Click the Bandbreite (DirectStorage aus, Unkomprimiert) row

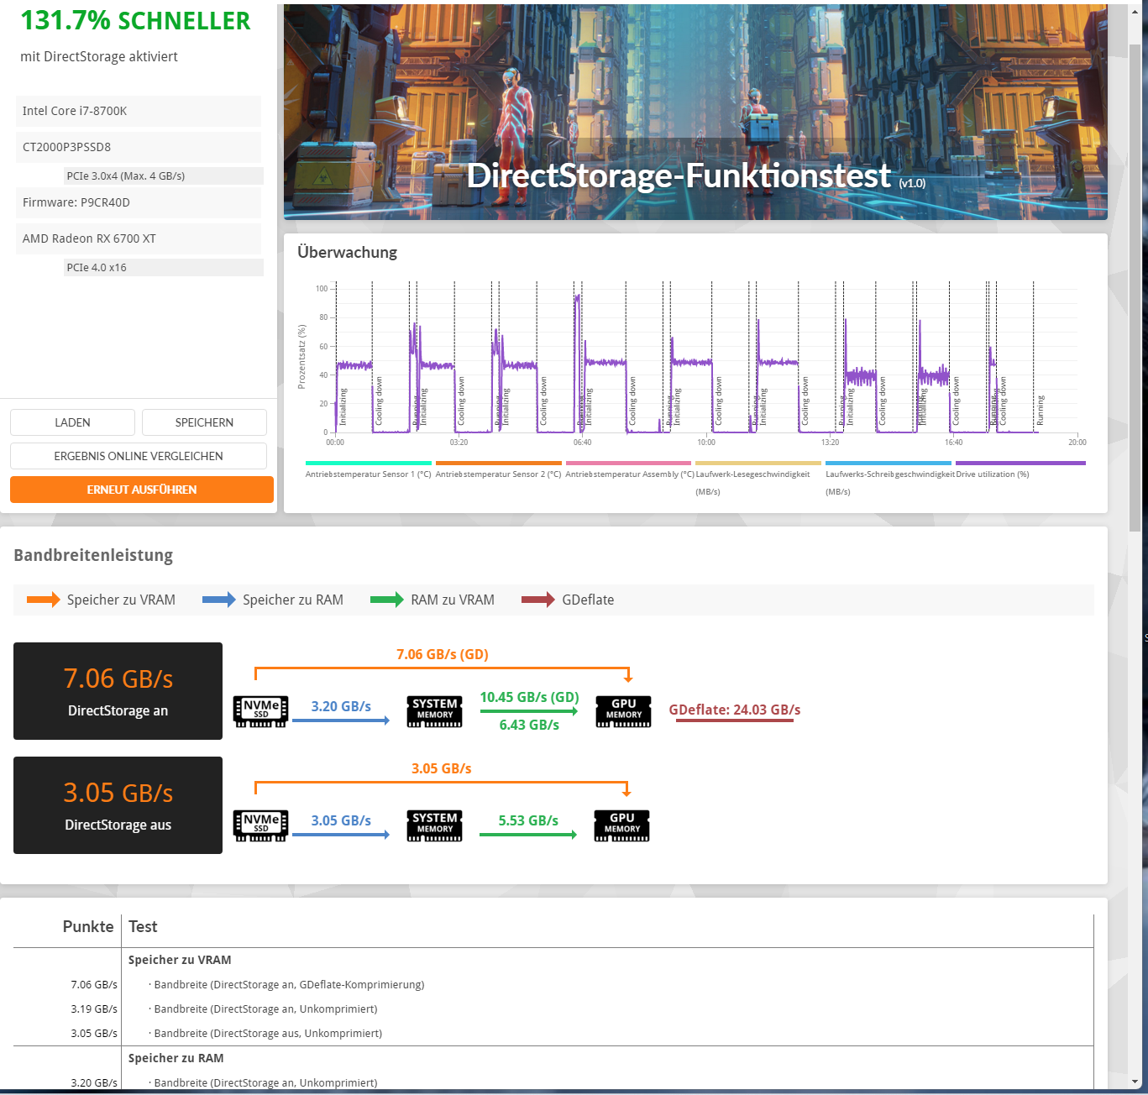[x=268, y=1033]
